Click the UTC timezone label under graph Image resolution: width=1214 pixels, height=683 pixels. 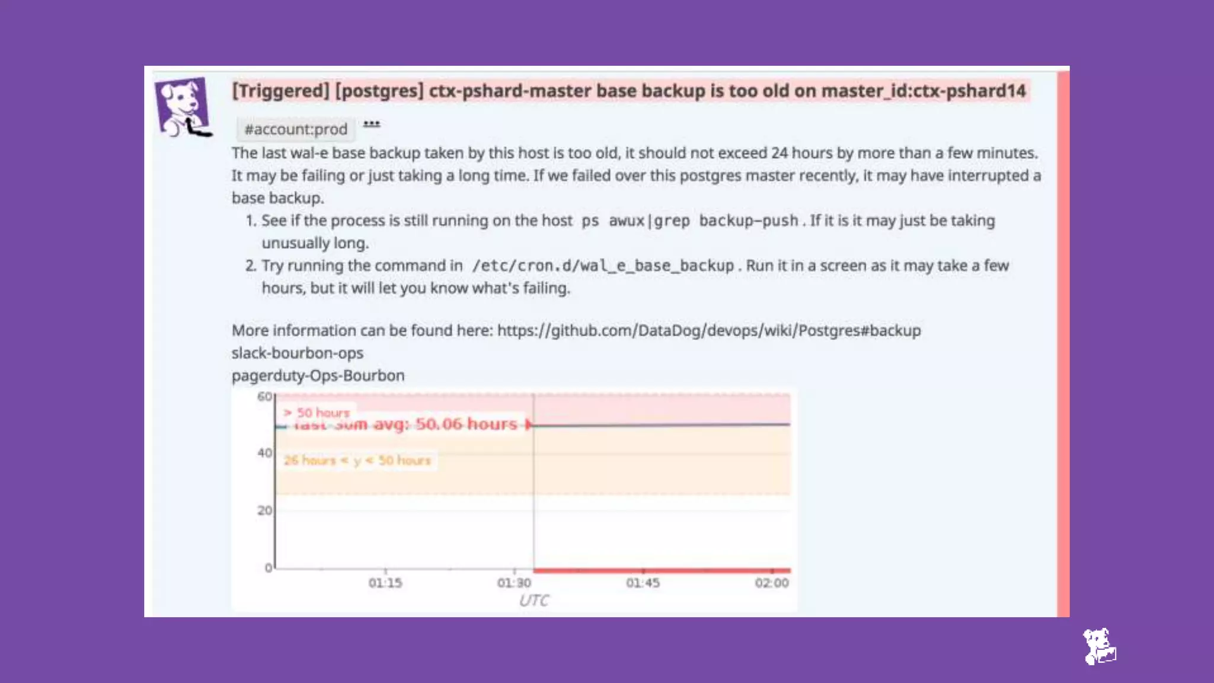pyautogui.click(x=533, y=601)
